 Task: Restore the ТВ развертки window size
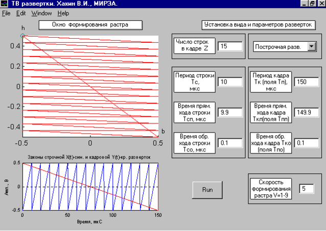tap(312, 4)
